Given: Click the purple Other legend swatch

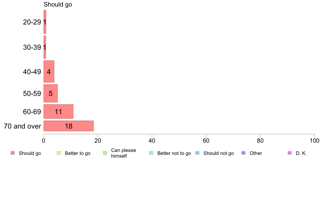Looking at the screenshot, I should (x=244, y=153).
